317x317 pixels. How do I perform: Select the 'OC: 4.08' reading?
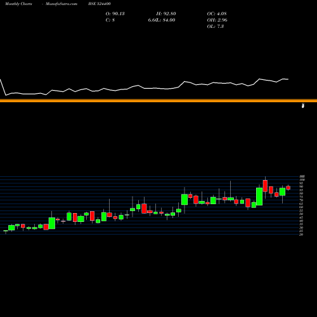click(x=217, y=14)
